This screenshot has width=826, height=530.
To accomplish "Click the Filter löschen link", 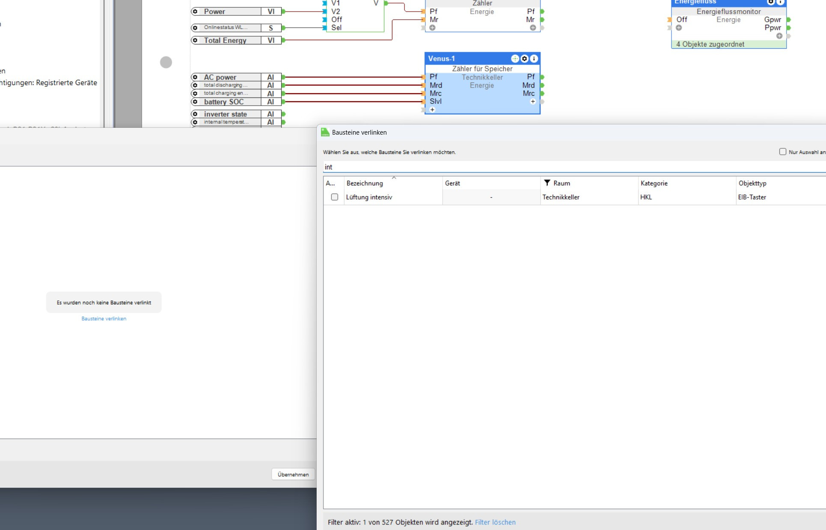I will tap(495, 522).
